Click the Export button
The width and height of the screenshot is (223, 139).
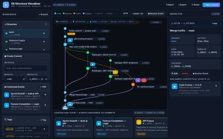[183, 5]
